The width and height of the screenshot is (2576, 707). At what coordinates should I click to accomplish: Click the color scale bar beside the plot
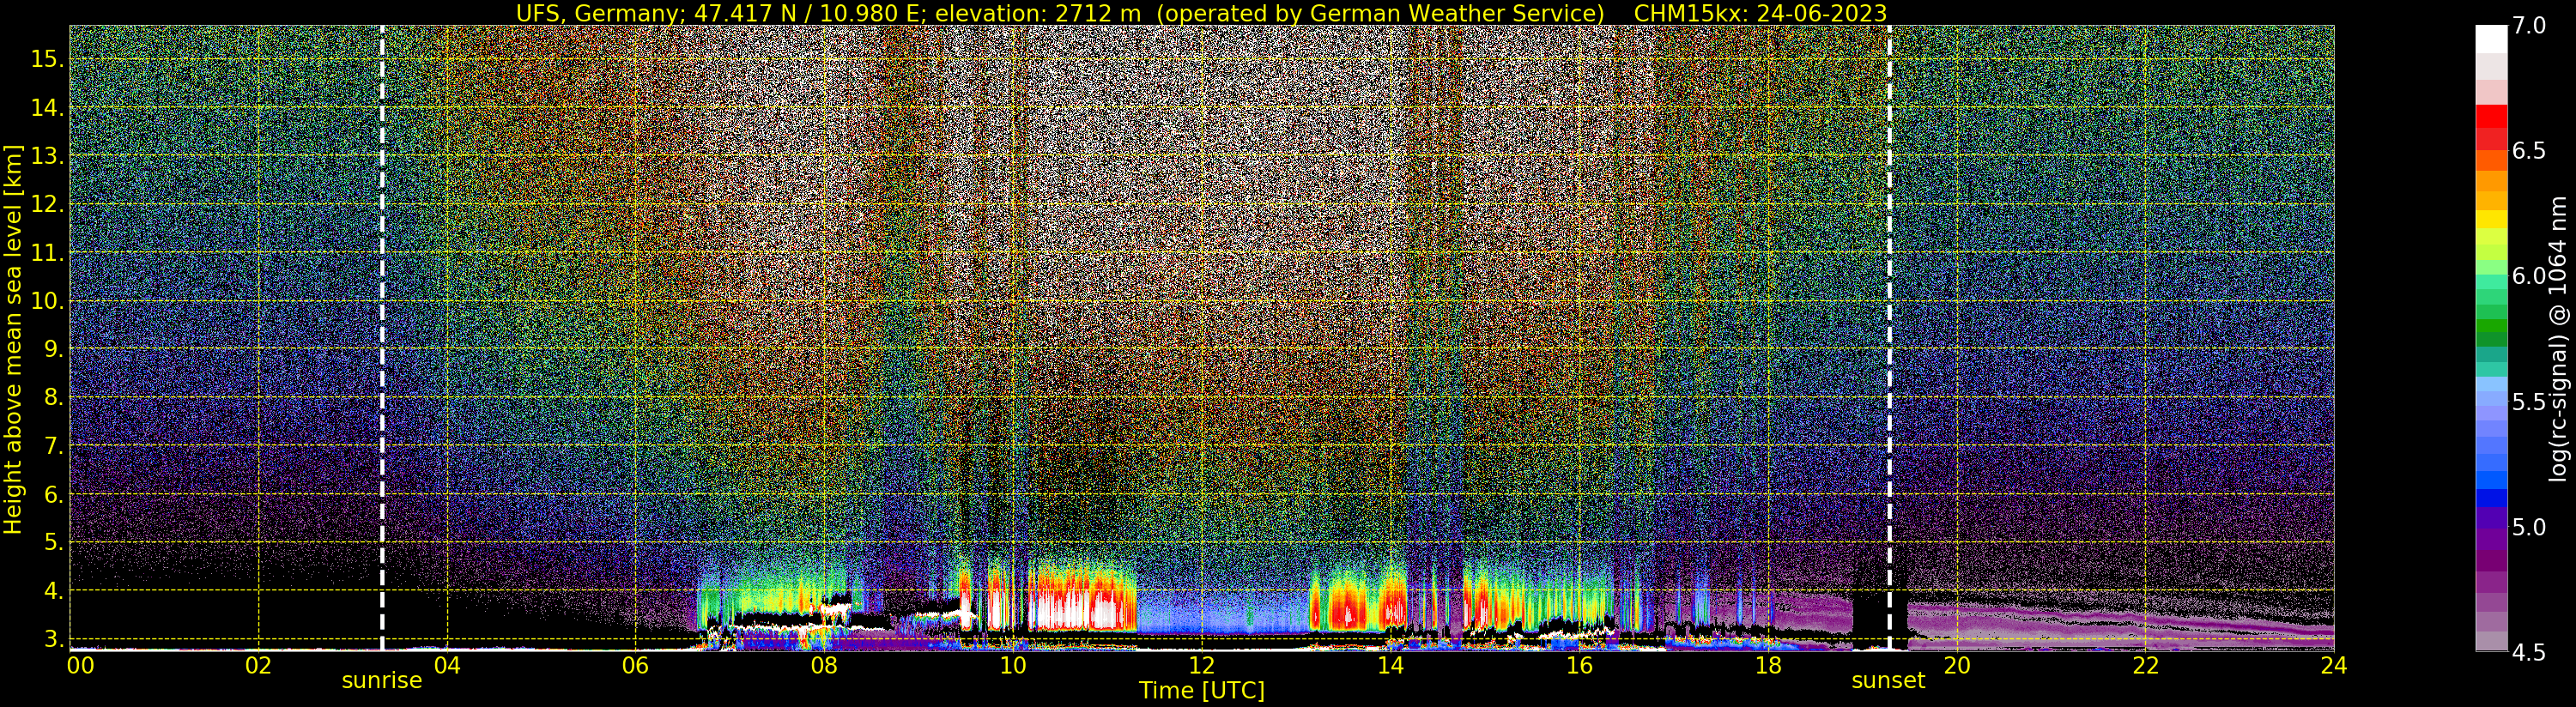(x=2491, y=338)
